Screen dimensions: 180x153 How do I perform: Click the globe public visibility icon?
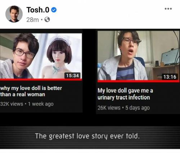click(47, 19)
